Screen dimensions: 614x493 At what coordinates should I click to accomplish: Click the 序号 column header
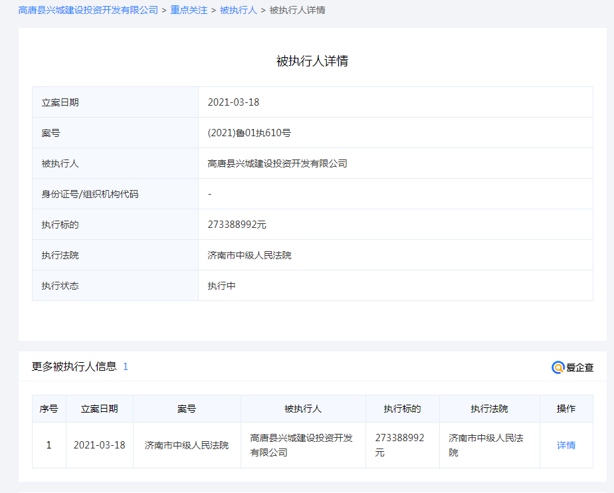tap(49, 409)
